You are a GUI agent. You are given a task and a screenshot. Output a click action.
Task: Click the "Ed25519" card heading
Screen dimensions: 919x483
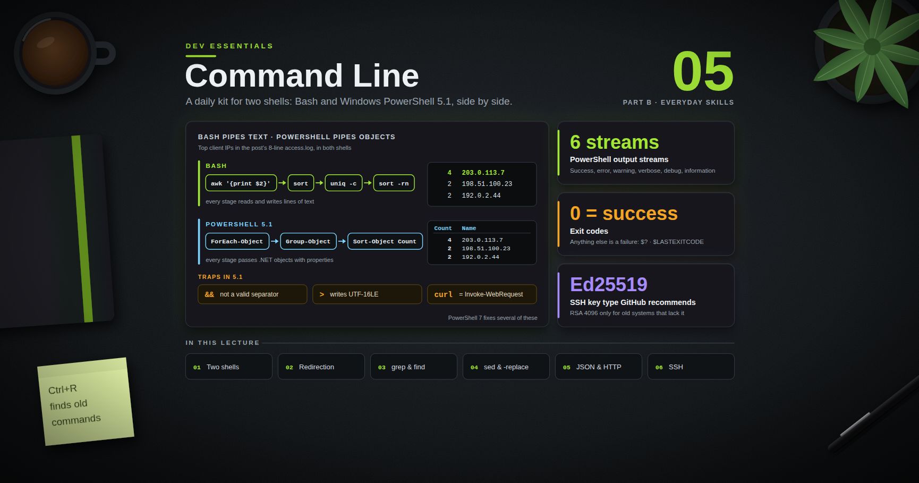coord(608,285)
